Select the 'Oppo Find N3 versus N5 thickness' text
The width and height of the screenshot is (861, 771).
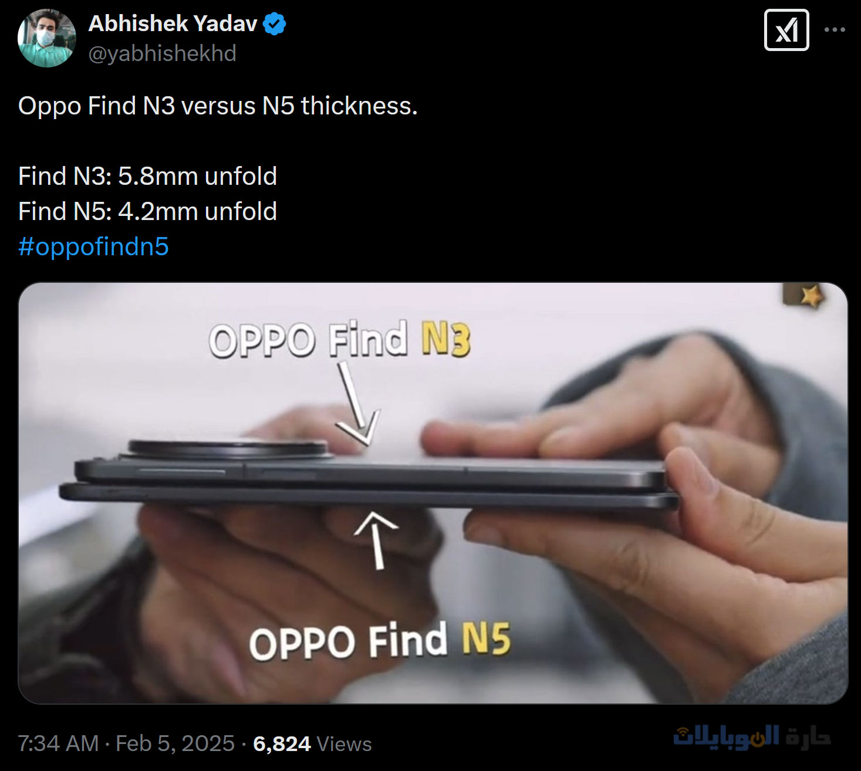tap(218, 106)
